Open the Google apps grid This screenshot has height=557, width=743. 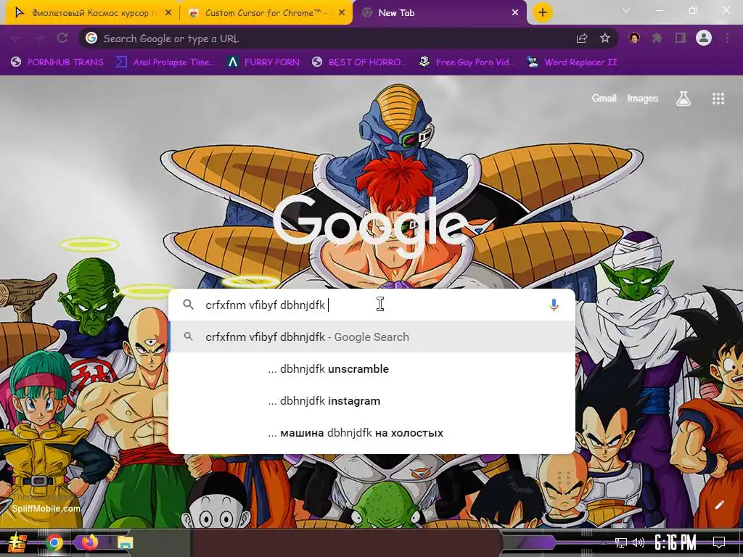[x=718, y=99]
